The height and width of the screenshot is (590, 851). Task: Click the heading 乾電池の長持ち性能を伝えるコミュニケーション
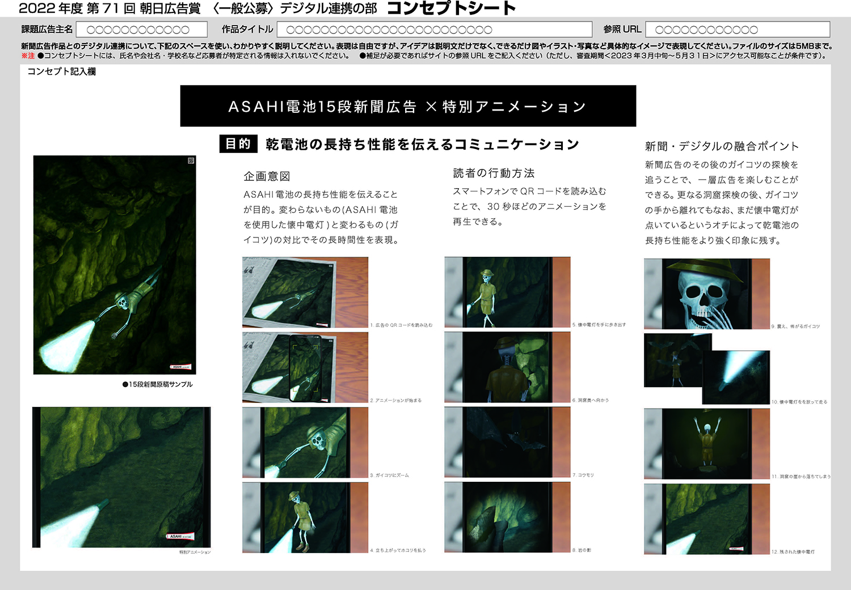[x=422, y=145]
